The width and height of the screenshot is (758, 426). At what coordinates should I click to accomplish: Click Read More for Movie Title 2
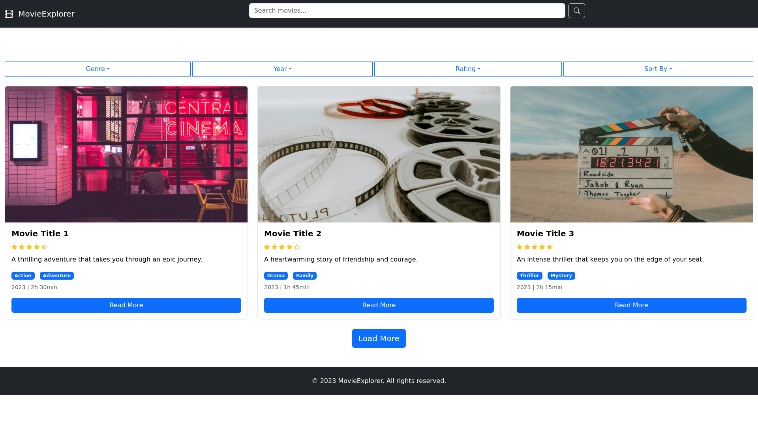[x=379, y=305]
